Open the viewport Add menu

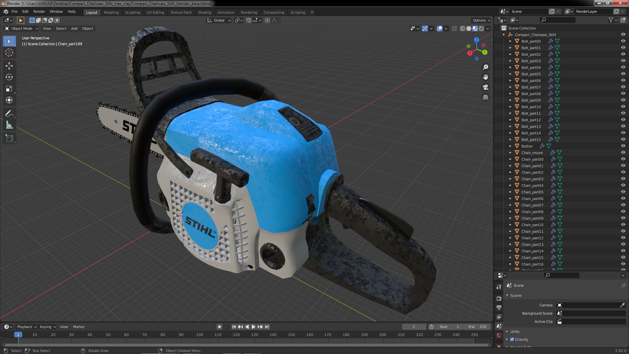[x=74, y=29]
